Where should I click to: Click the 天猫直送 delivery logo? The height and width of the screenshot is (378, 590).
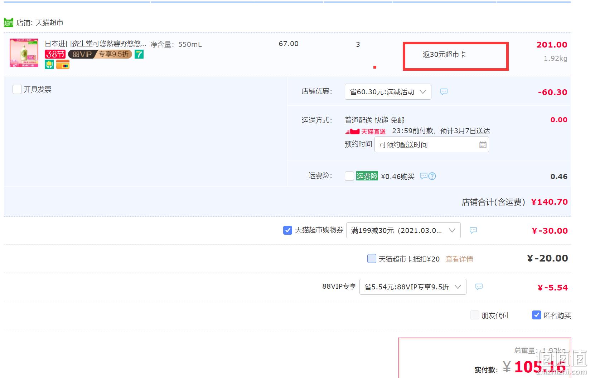coord(366,131)
